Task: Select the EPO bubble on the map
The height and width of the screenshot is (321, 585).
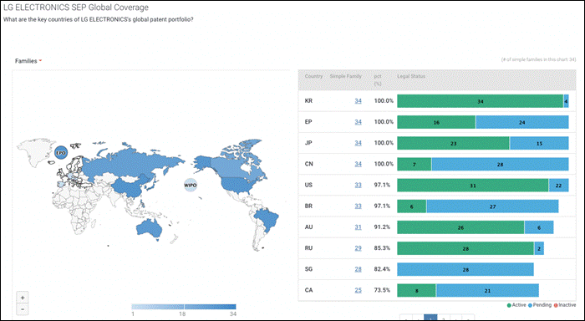Action: [61, 153]
